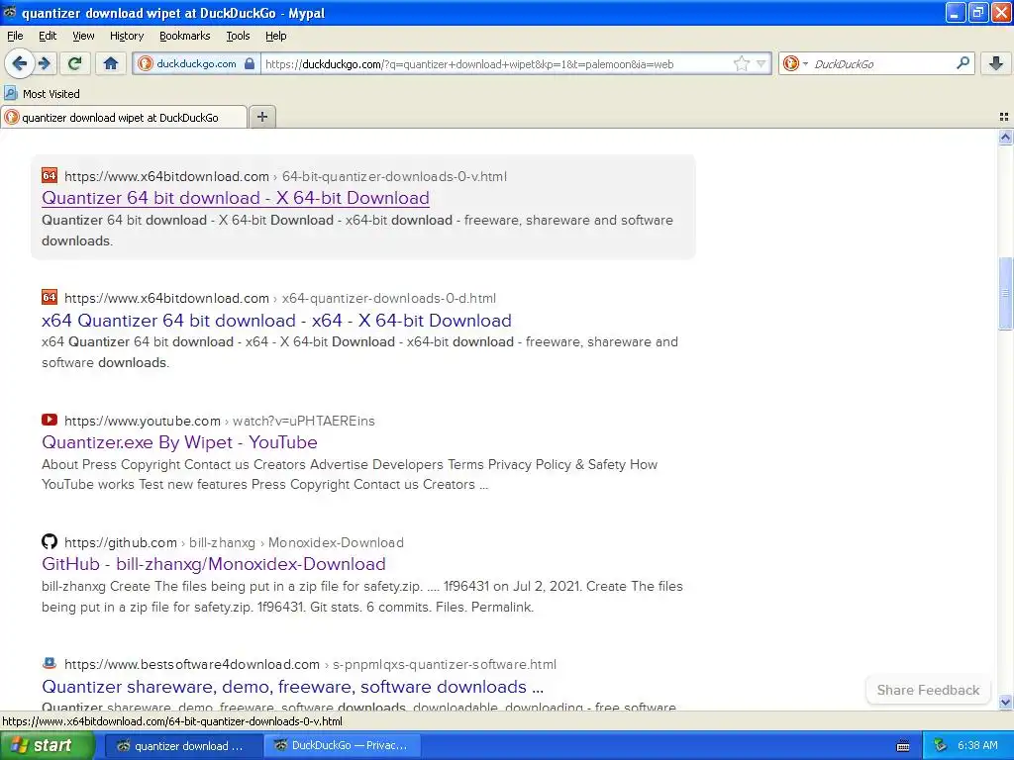Open the Tools menu

pyautogui.click(x=238, y=36)
